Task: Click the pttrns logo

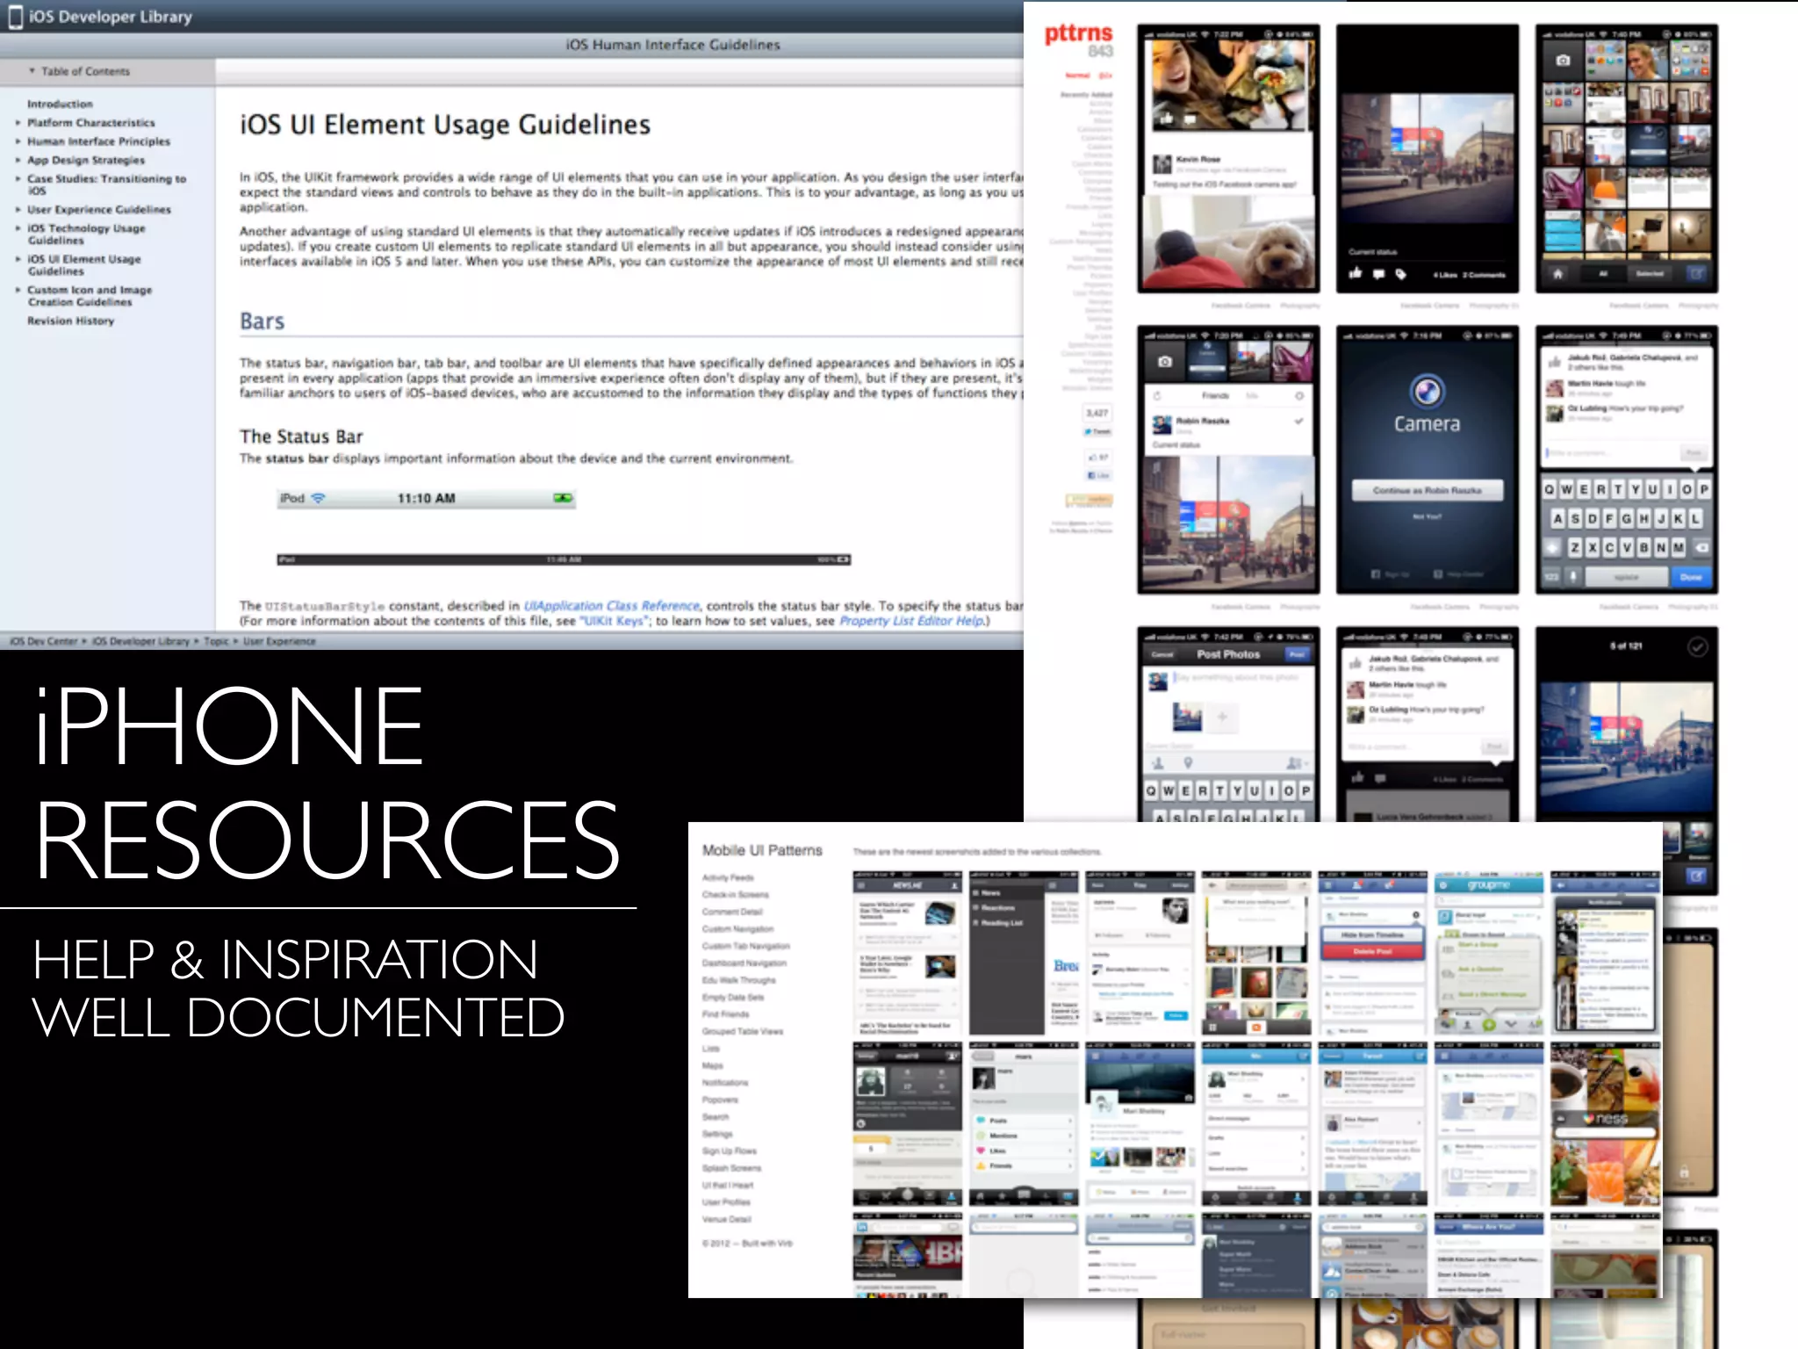Action: coord(1078,33)
